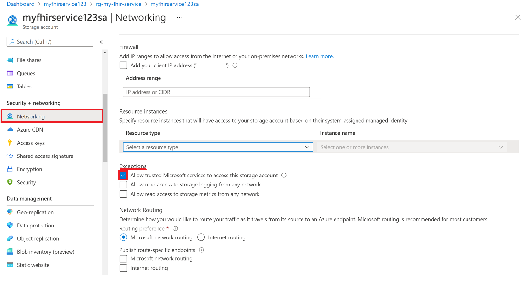Check read access to storage metrics
Screen dimensions: 527x282
123,194
